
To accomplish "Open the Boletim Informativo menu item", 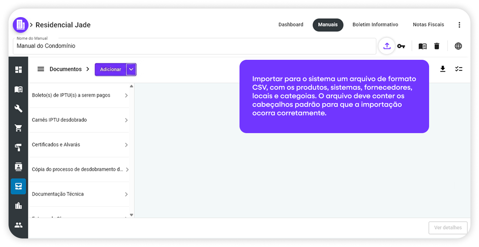I will (375, 25).
